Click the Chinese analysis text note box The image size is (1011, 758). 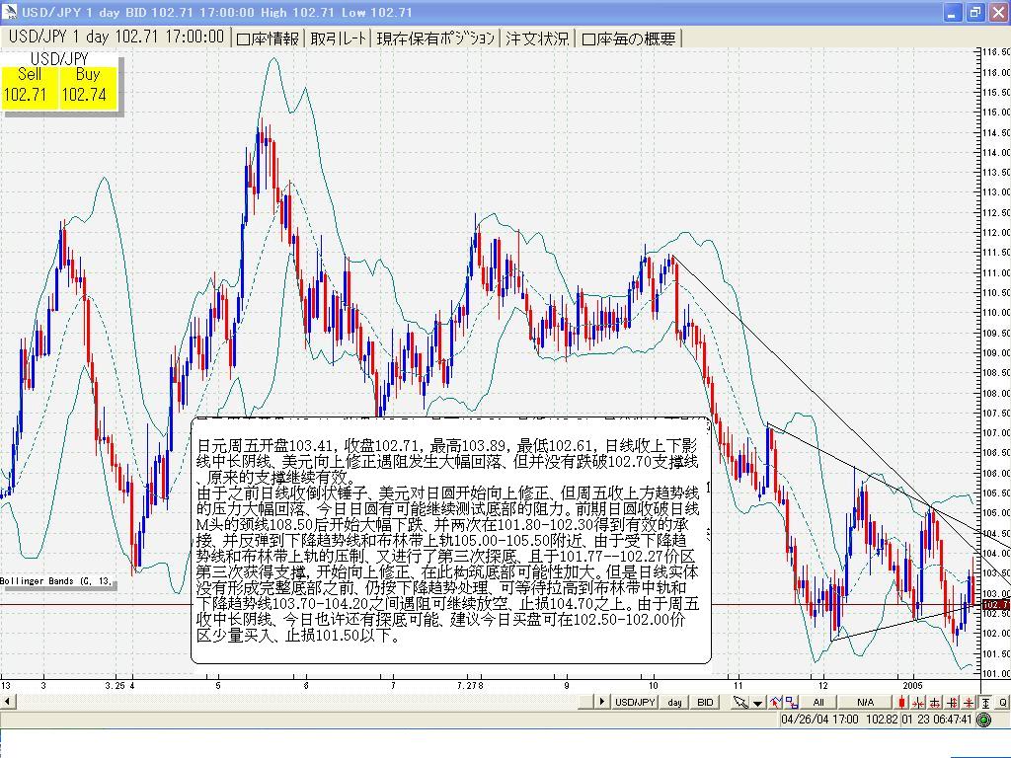pyautogui.click(x=451, y=540)
